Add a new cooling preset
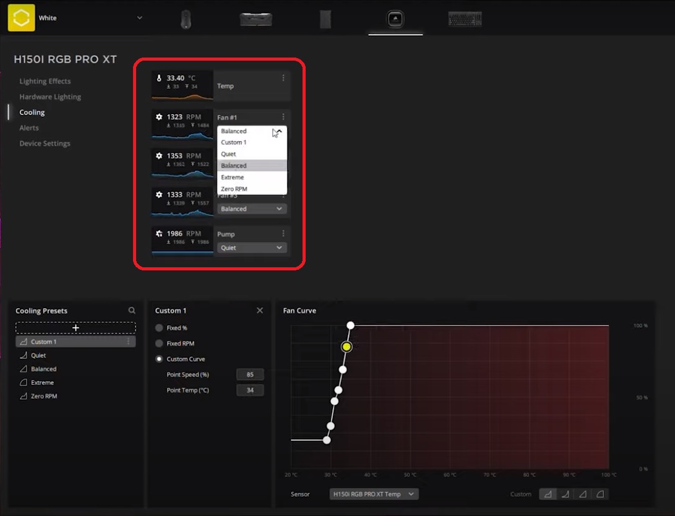 75,327
